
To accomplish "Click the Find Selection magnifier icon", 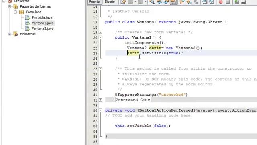I will tap(152, 2).
